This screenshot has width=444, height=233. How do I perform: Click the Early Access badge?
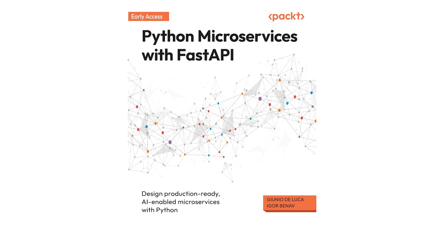[x=148, y=17]
